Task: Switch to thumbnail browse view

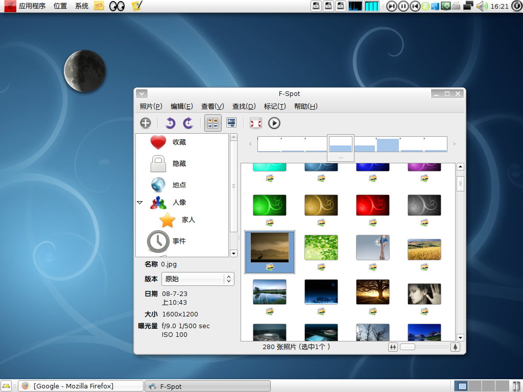Action: (213, 123)
